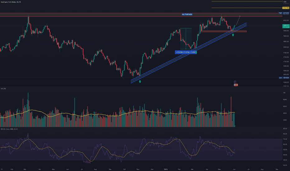Click the 800K volume axis label
Screen dimensions: 290x171
pyautogui.click(x=285, y=99)
